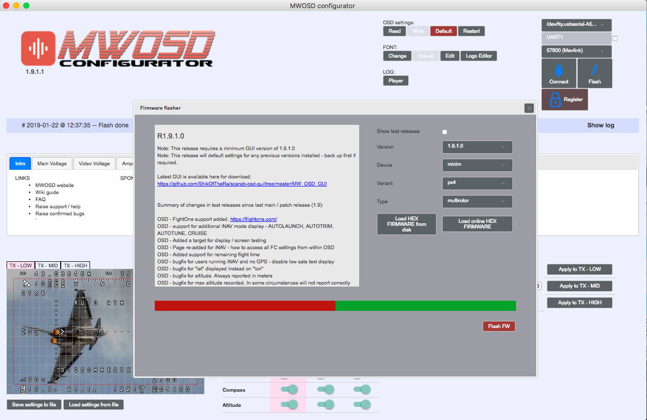Screen dimensions: 647x420
Task: Open the FAQ link
Action: pos(40,200)
